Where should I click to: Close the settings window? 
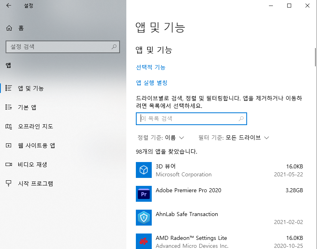coord(307,6)
